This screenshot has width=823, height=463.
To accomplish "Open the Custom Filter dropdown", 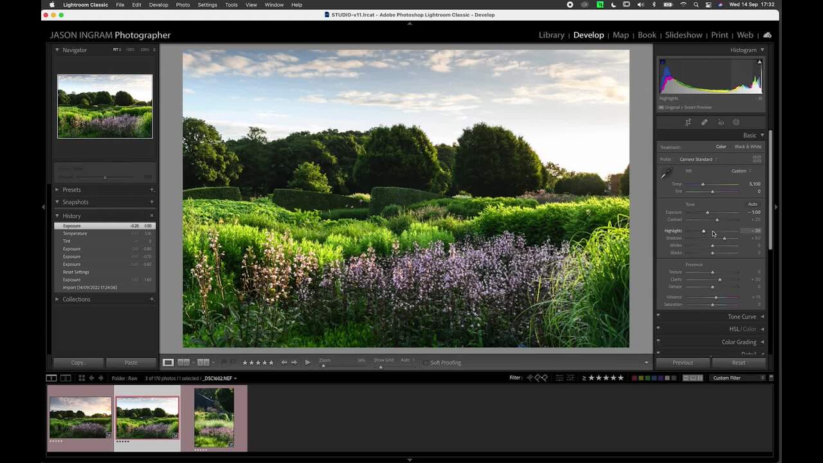I will 736,378.
